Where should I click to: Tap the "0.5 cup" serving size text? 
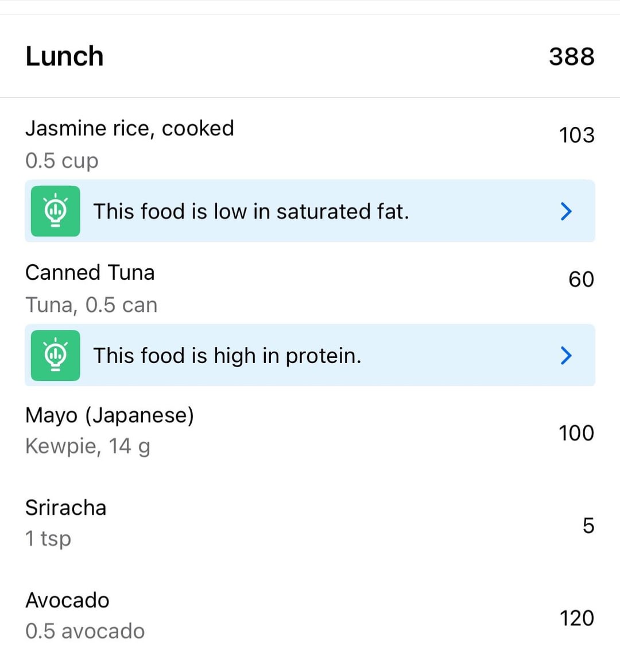click(x=62, y=160)
